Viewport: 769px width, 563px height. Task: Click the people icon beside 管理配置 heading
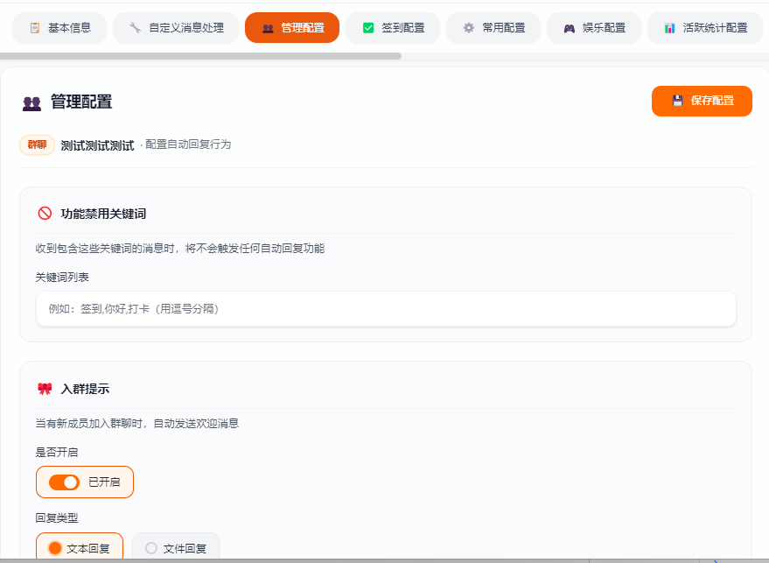click(30, 103)
